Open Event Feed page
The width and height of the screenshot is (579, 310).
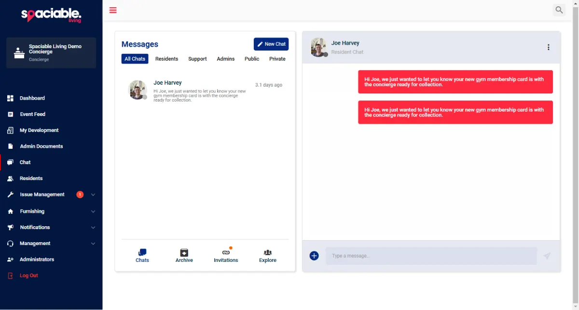tap(32, 115)
